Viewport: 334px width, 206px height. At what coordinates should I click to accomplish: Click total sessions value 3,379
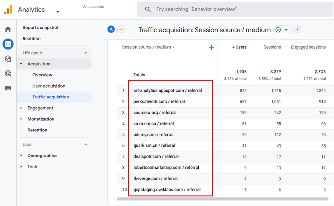(x=276, y=72)
